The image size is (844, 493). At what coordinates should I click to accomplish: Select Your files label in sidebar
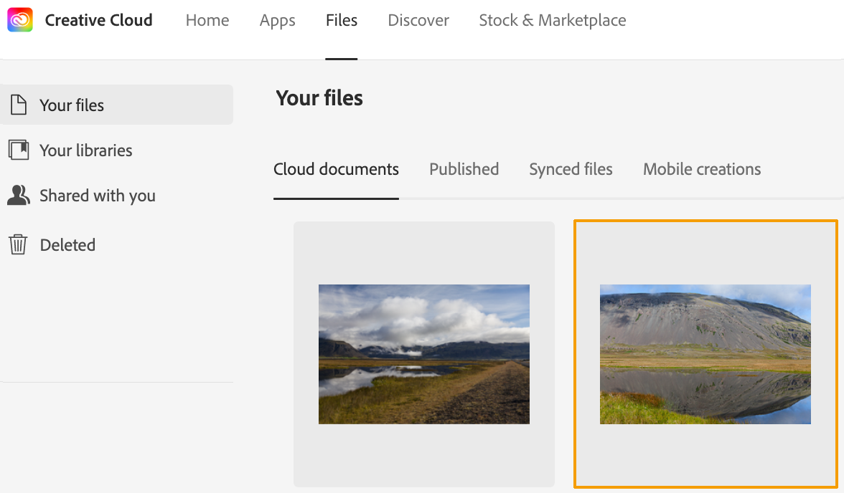[72, 105]
